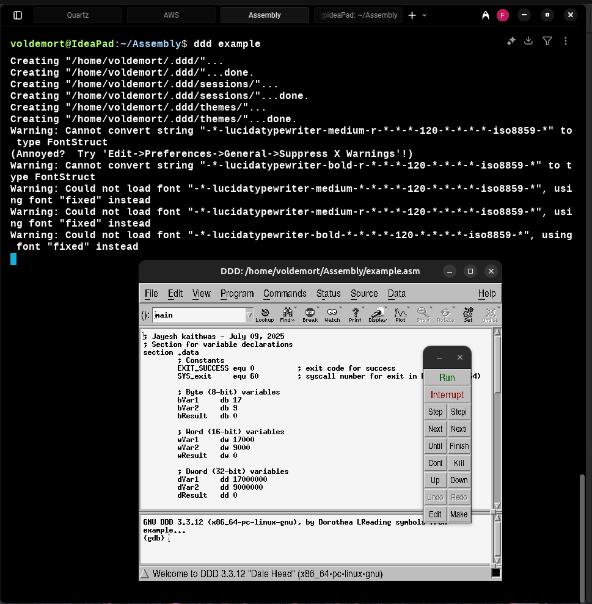Click the Find binoculars icon in DDD
Image resolution: width=592 pixels, height=604 pixels.
tap(287, 315)
